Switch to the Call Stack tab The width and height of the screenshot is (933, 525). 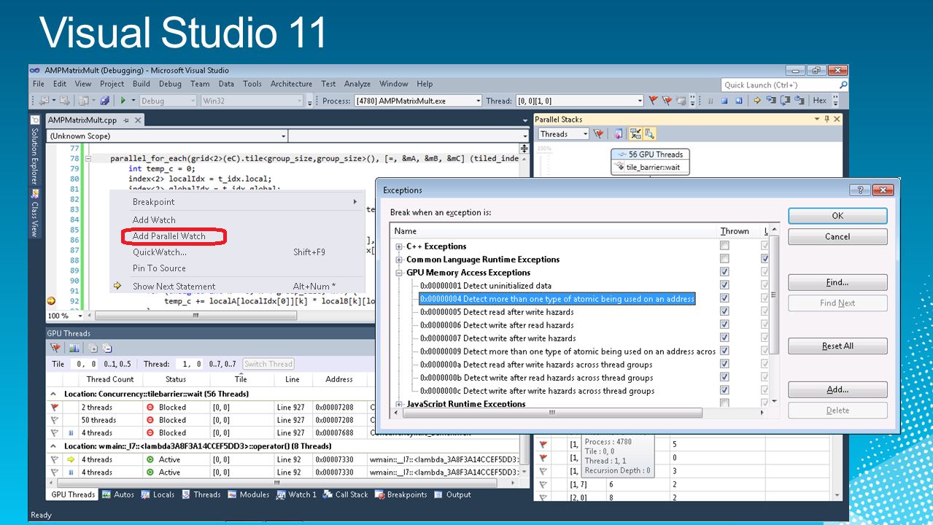tap(345, 494)
